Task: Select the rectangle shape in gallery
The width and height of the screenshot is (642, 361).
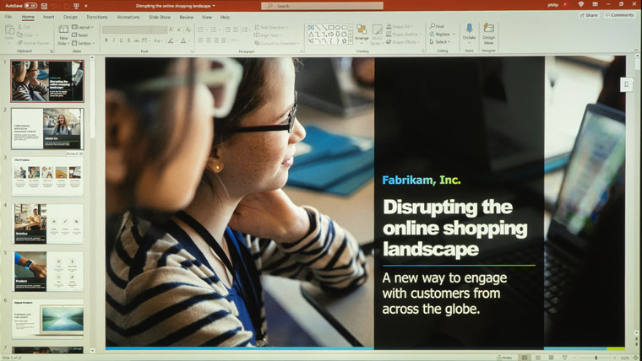Action: 330,27
